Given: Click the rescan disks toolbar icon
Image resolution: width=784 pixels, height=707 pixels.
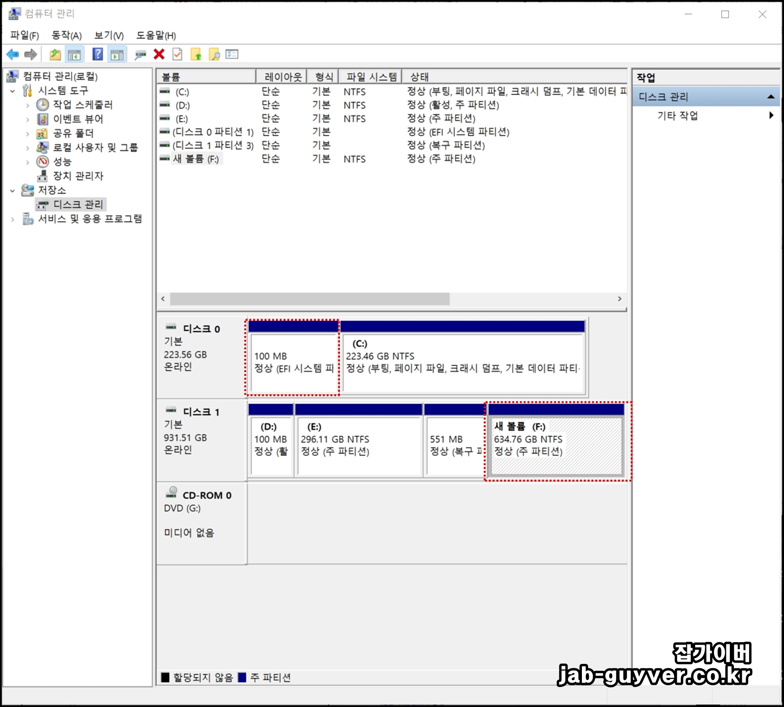Looking at the screenshot, I should pyautogui.click(x=139, y=54).
